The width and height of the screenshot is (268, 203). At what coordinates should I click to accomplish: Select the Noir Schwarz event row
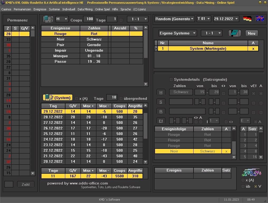point(92,39)
